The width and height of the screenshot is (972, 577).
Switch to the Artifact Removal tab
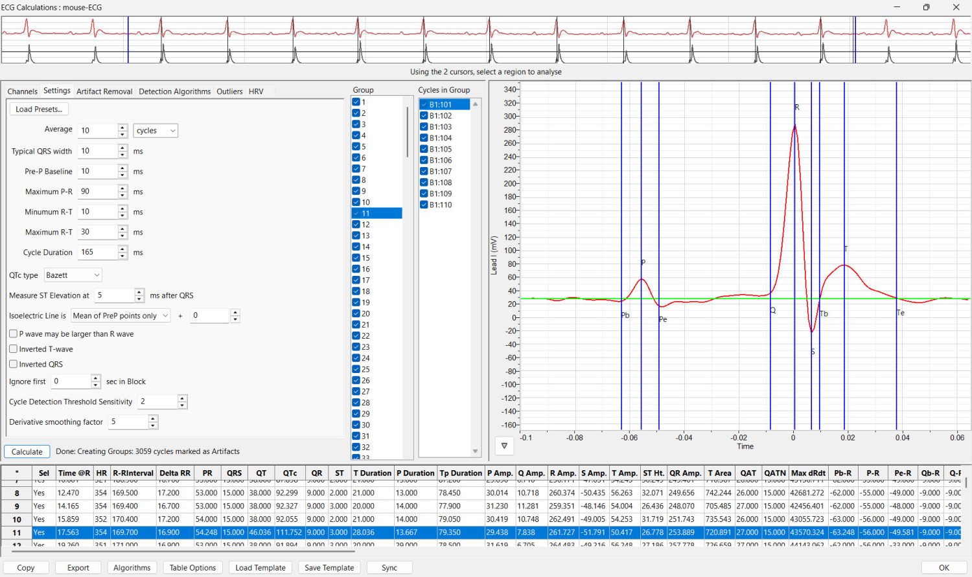point(104,91)
